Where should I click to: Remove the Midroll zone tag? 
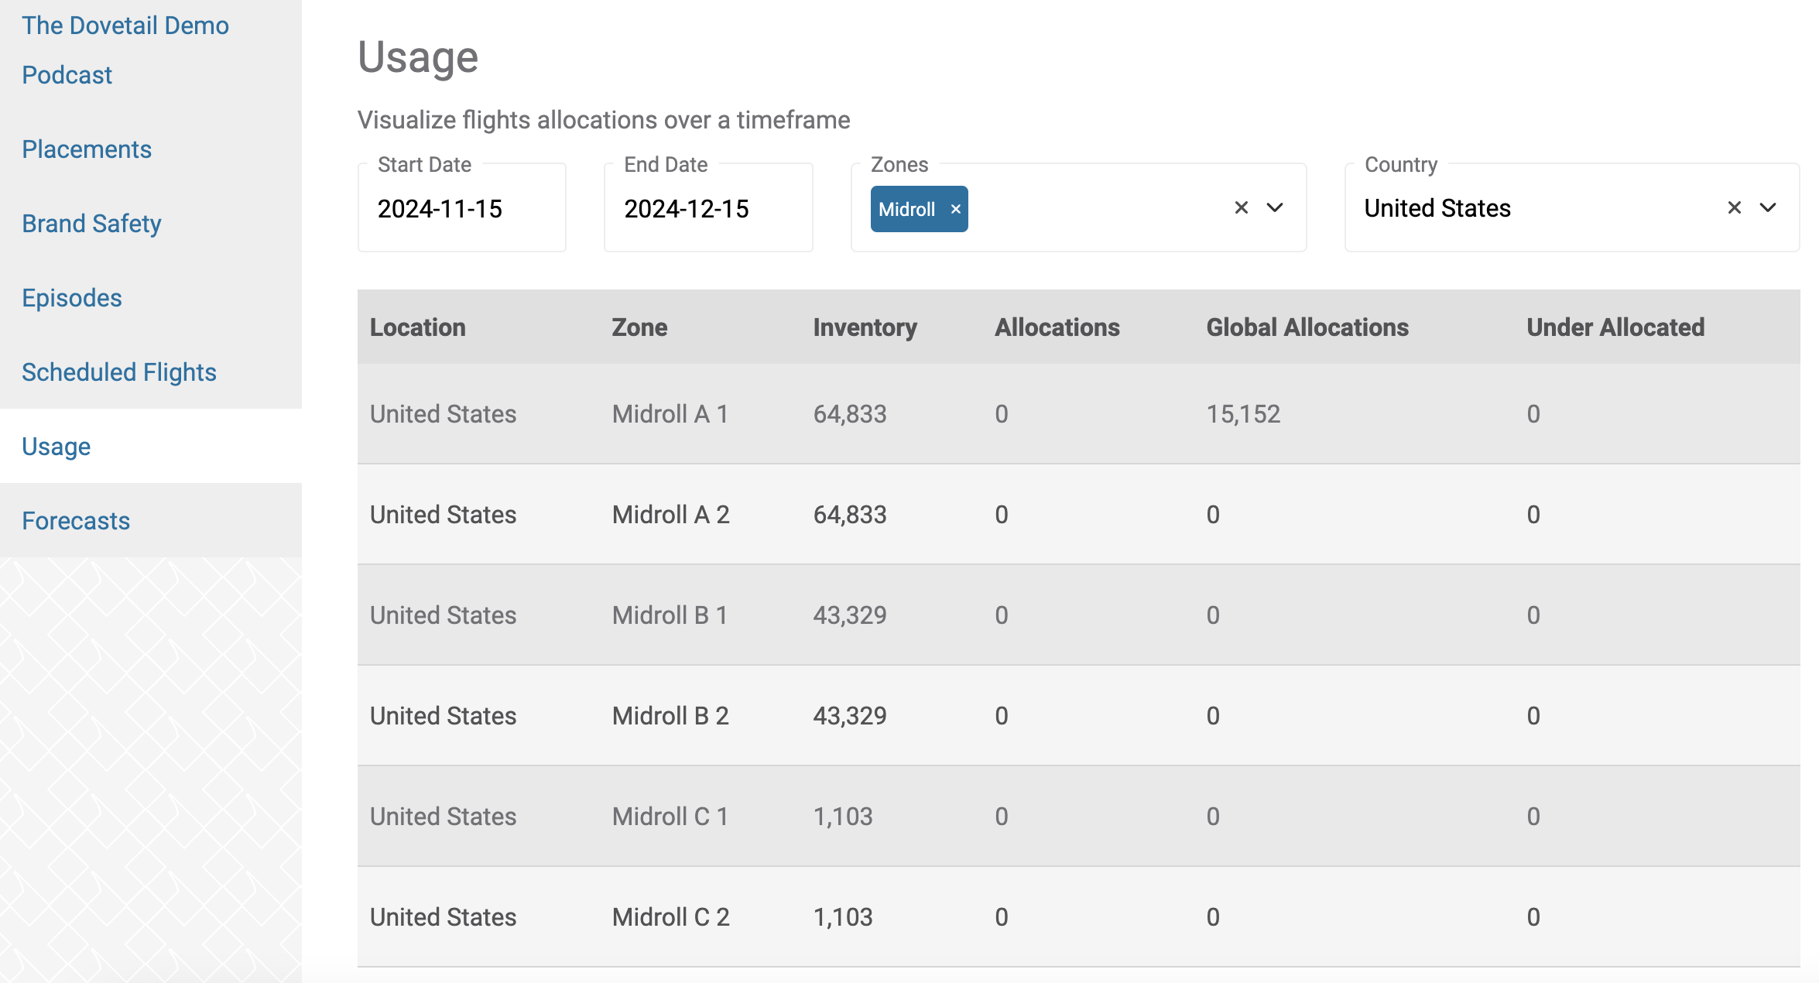(x=955, y=209)
